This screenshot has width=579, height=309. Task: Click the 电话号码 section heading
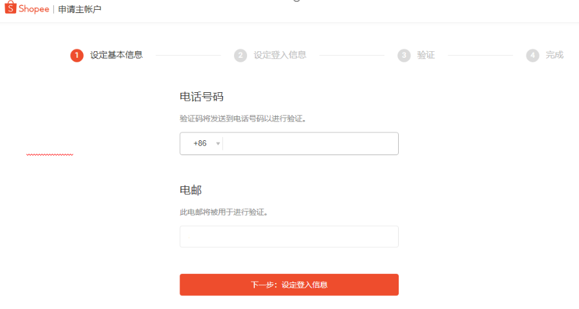pyautogui.click(x=202, y=97)
